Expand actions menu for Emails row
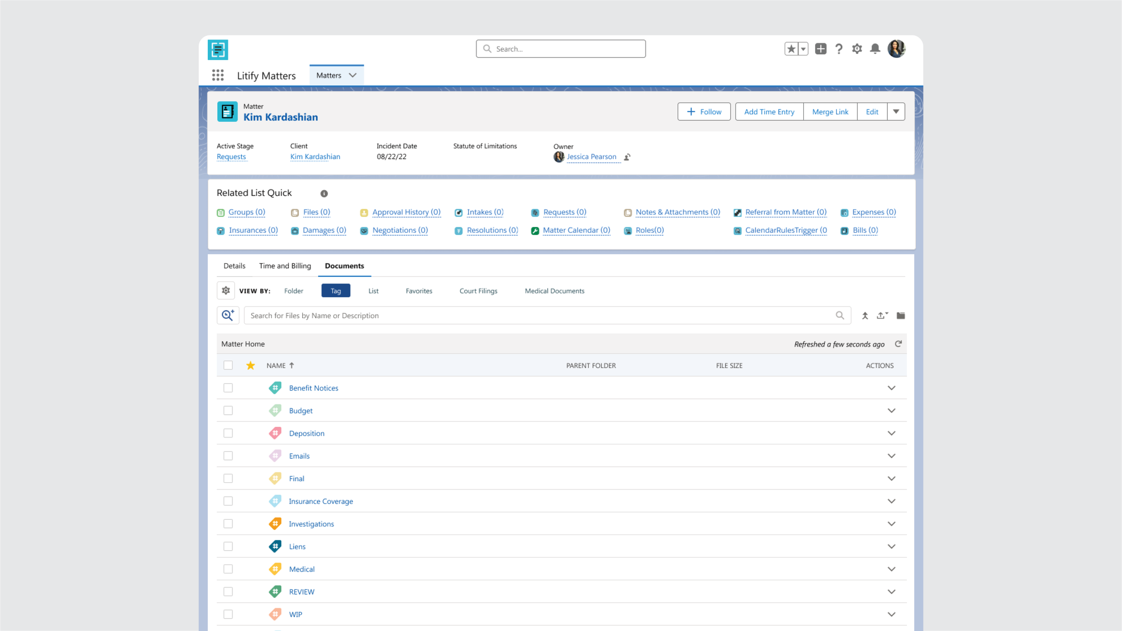Viewport: 1122px width, 631px height. pyautogui.click(x=891, y=456)
